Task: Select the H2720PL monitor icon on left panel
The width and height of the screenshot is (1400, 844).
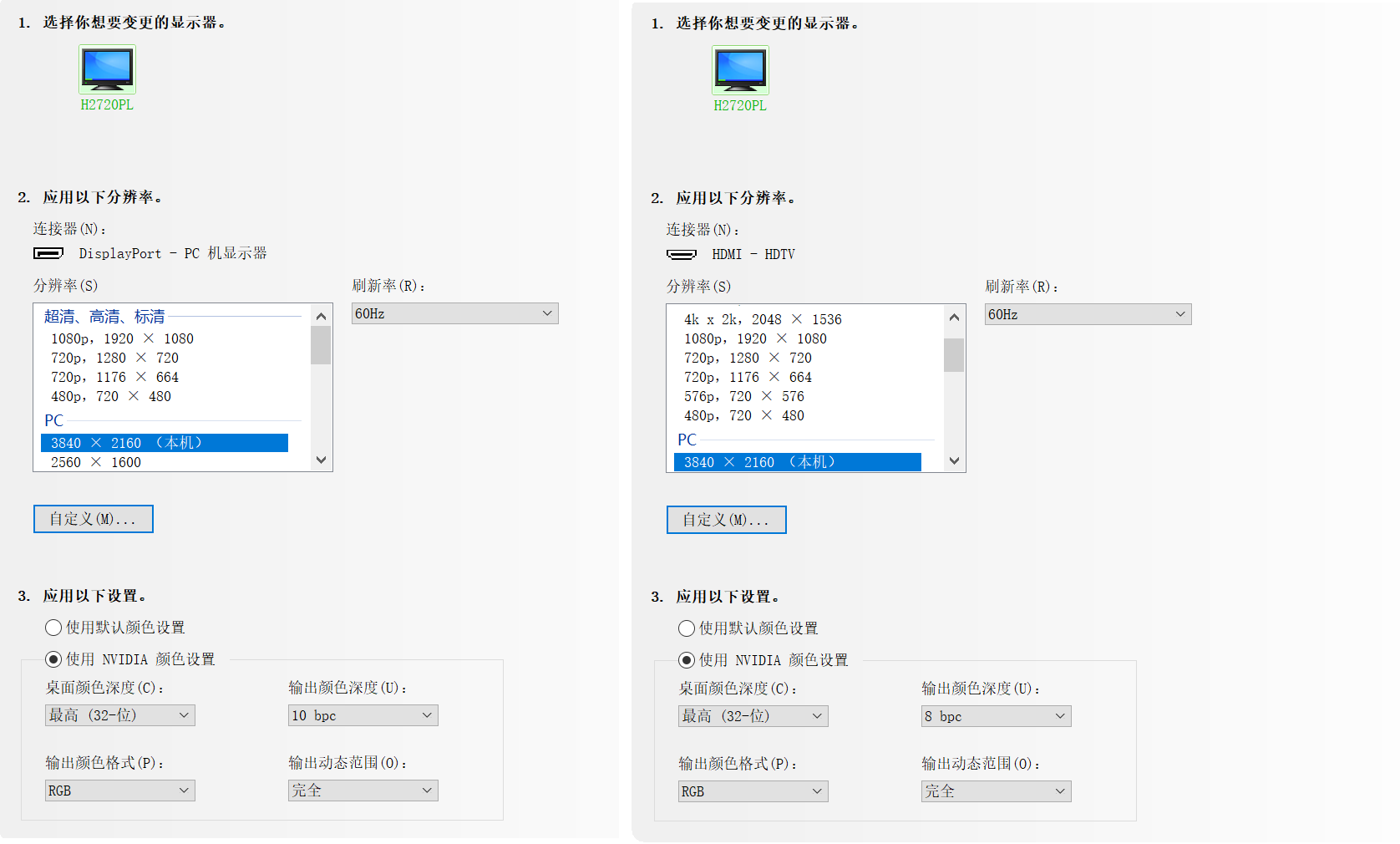Action: [x=106, y=71]
